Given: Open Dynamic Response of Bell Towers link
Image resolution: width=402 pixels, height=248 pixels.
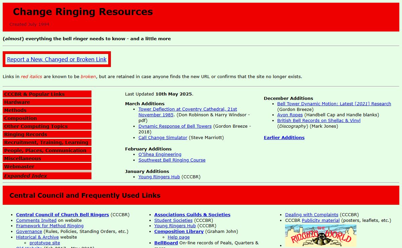Looking at the screenshot, I should coord(175,126).
